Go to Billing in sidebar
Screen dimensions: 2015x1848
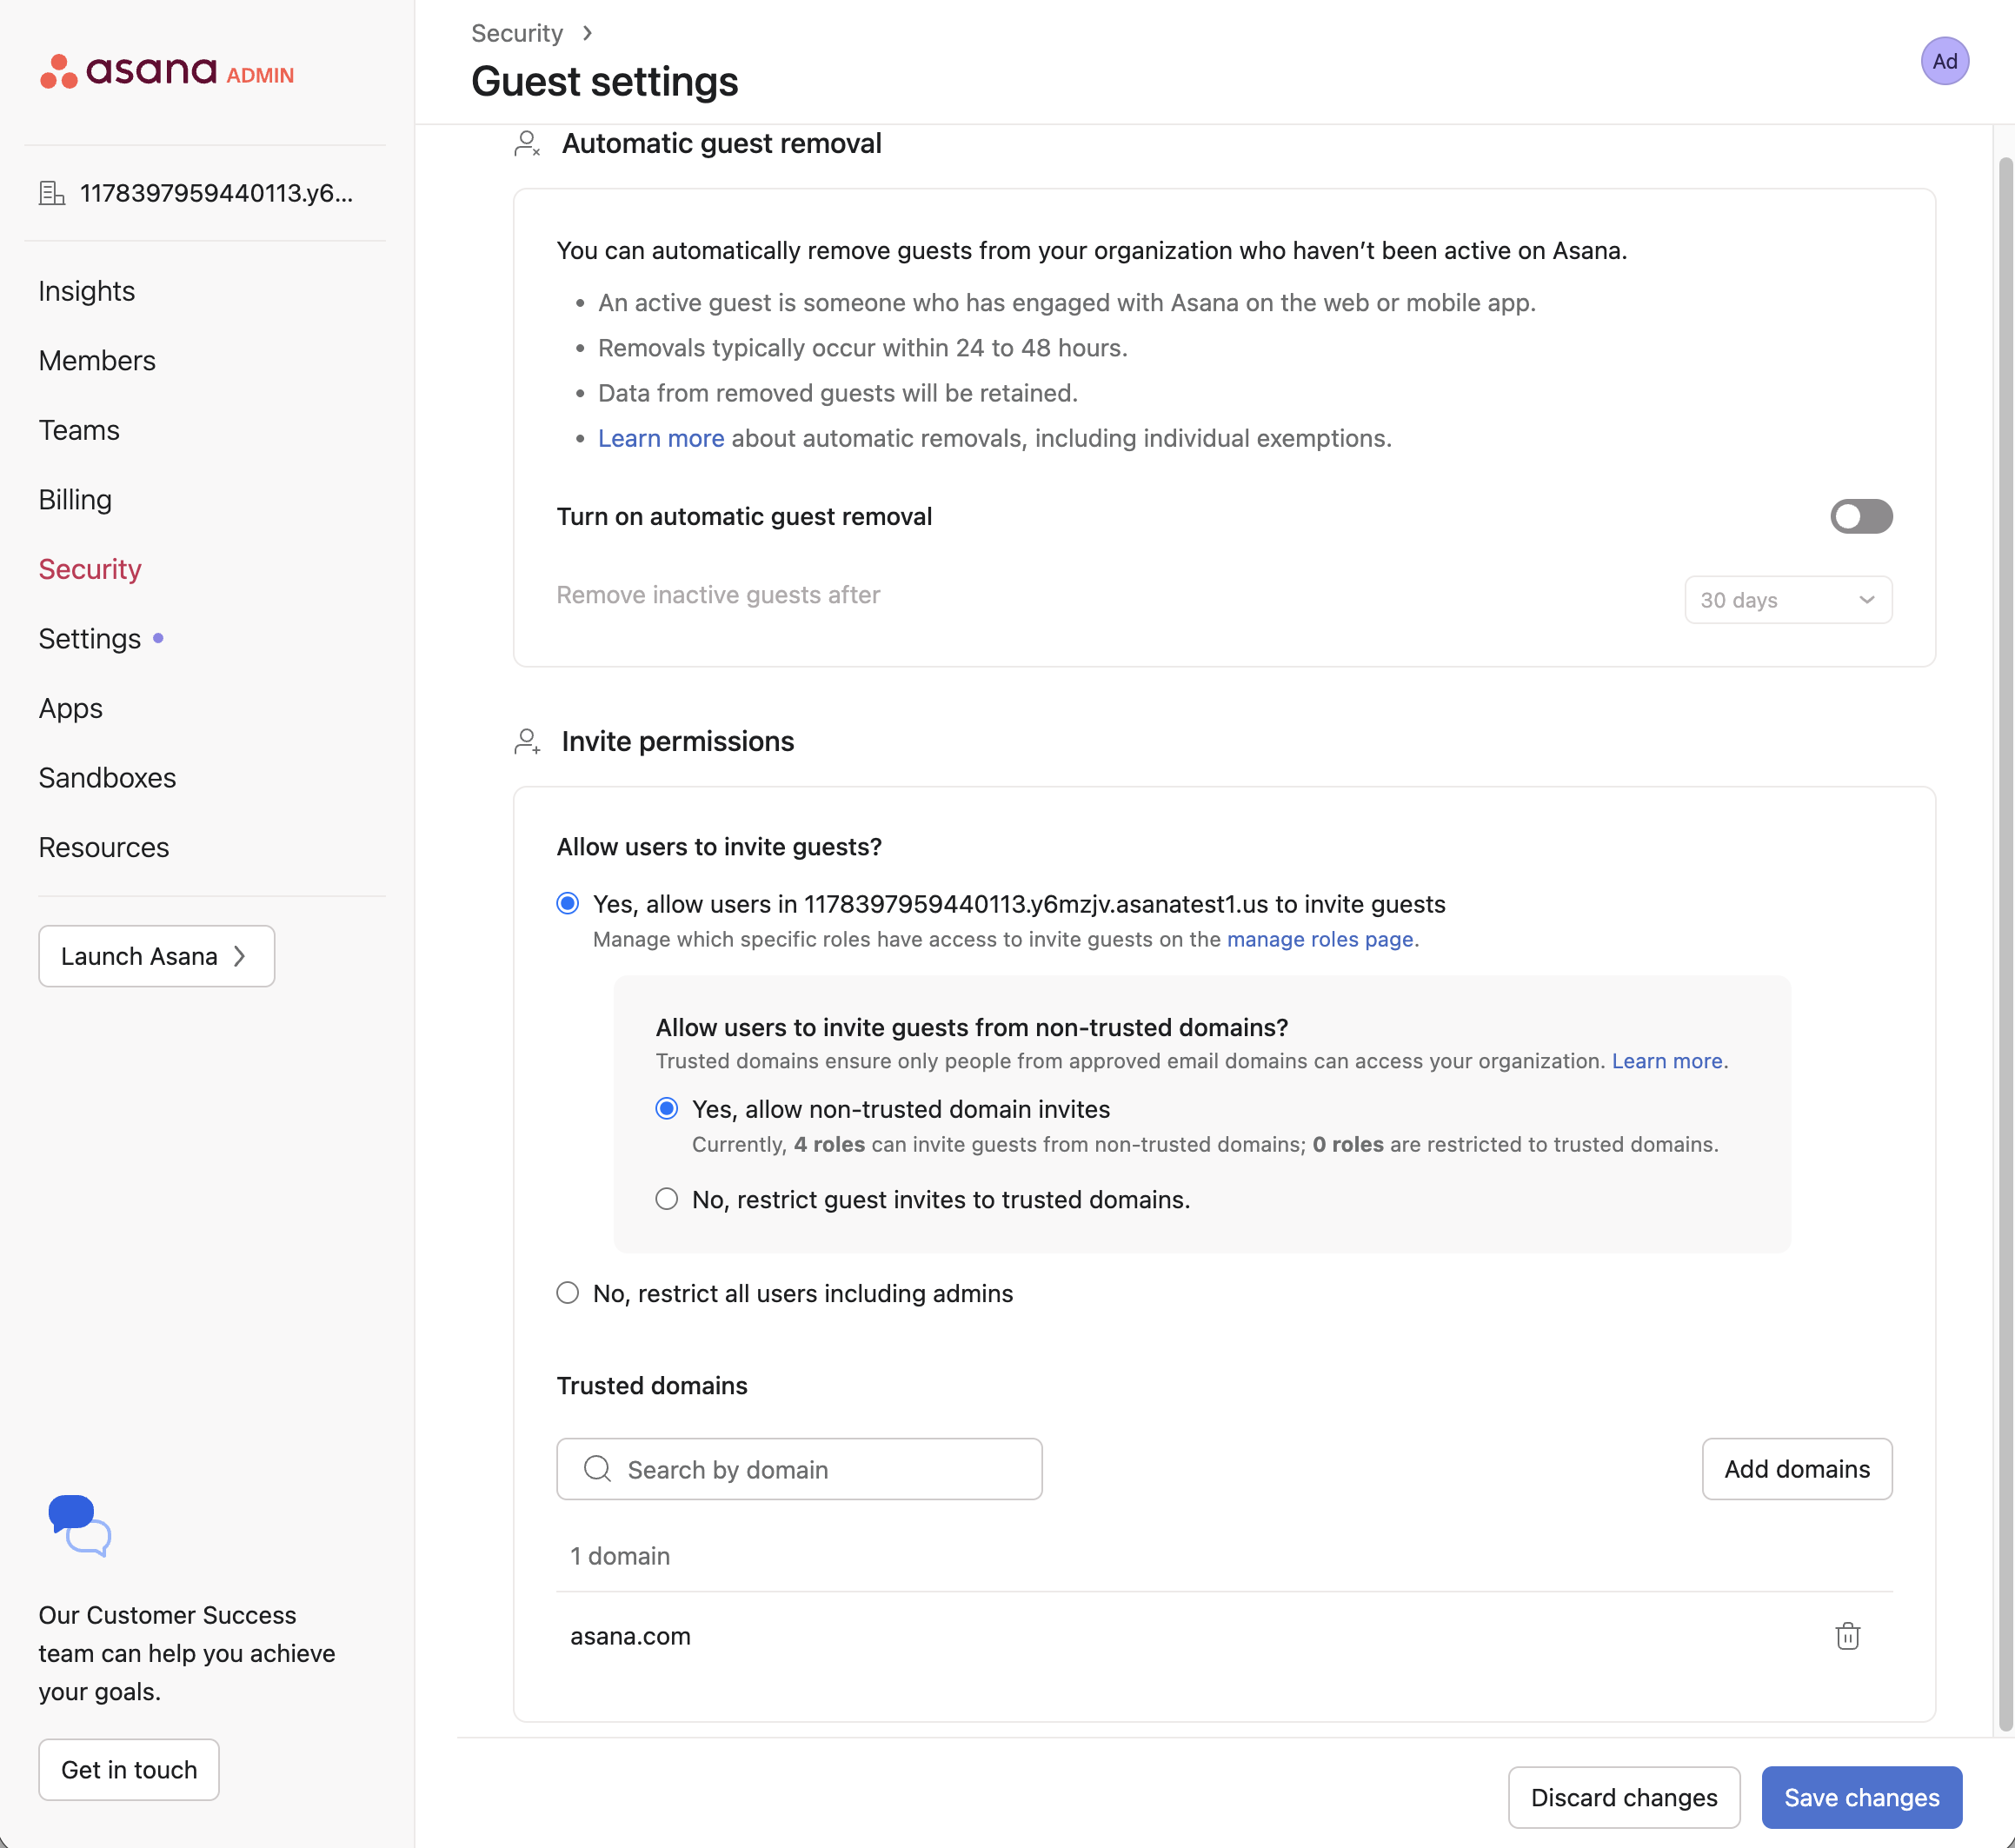coord(75,499)
